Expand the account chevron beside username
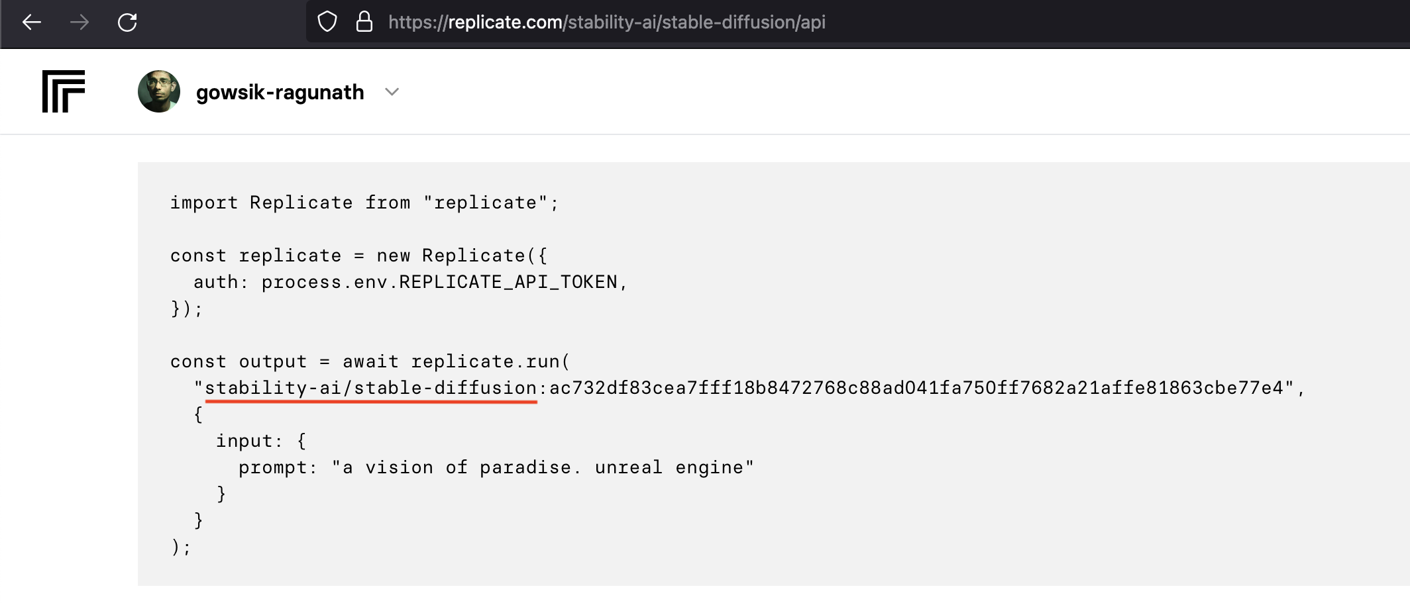Viewport: 1410px width, 609px height. click(392, 92)
